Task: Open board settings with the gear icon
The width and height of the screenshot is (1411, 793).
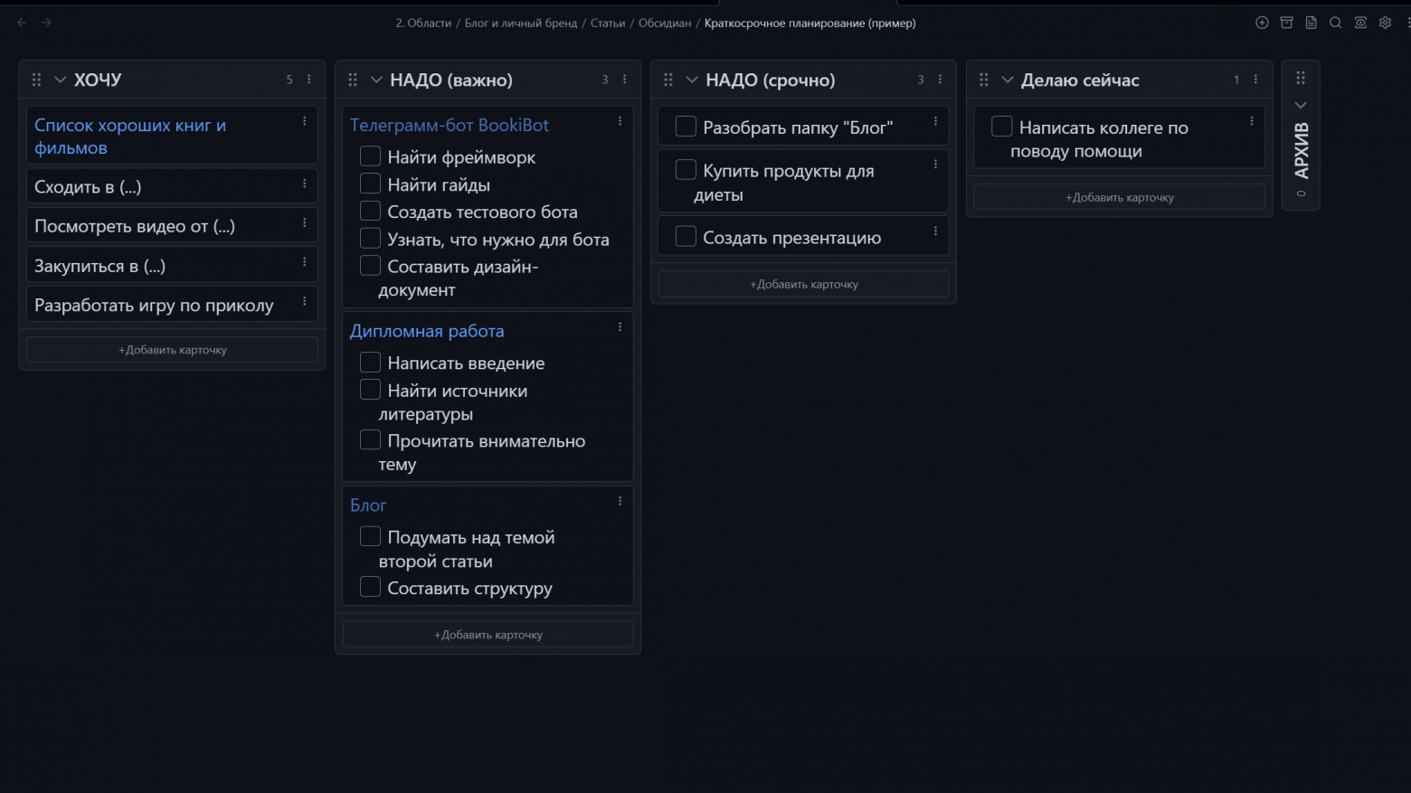Action: (x=1385, y=23)
